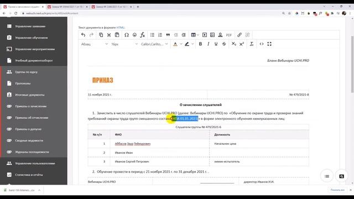Clear formatting of the selected text
This screenshot has height=199, width=354.
pos(252,44)
